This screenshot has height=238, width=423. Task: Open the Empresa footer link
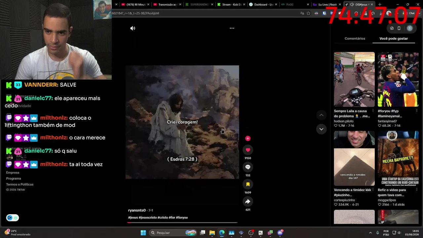(x=13, y=173)
